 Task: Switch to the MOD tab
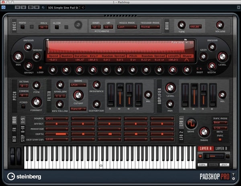coord(14,120)
